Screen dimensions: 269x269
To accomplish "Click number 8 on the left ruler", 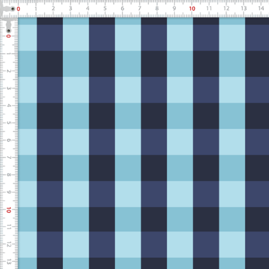I will point(9,175).
